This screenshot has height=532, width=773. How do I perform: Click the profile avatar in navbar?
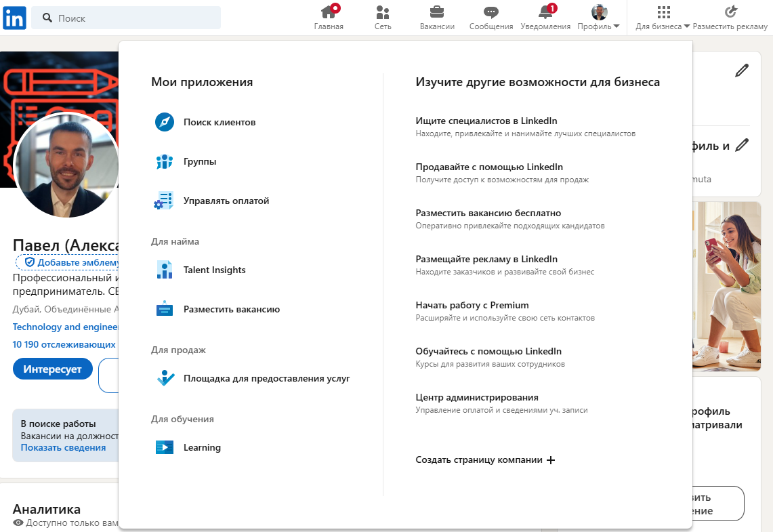599,12
